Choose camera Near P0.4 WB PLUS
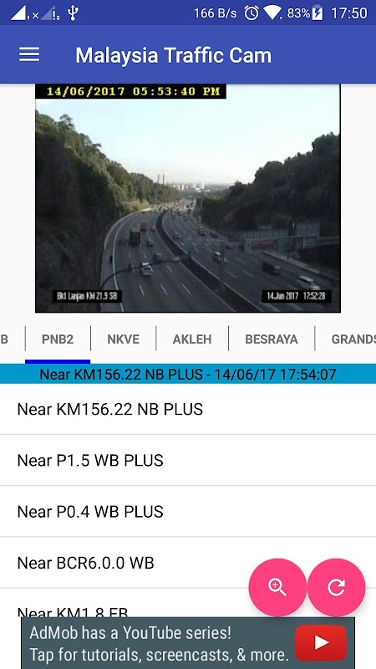This screenshot has width=376, height=669. [188, 512]
